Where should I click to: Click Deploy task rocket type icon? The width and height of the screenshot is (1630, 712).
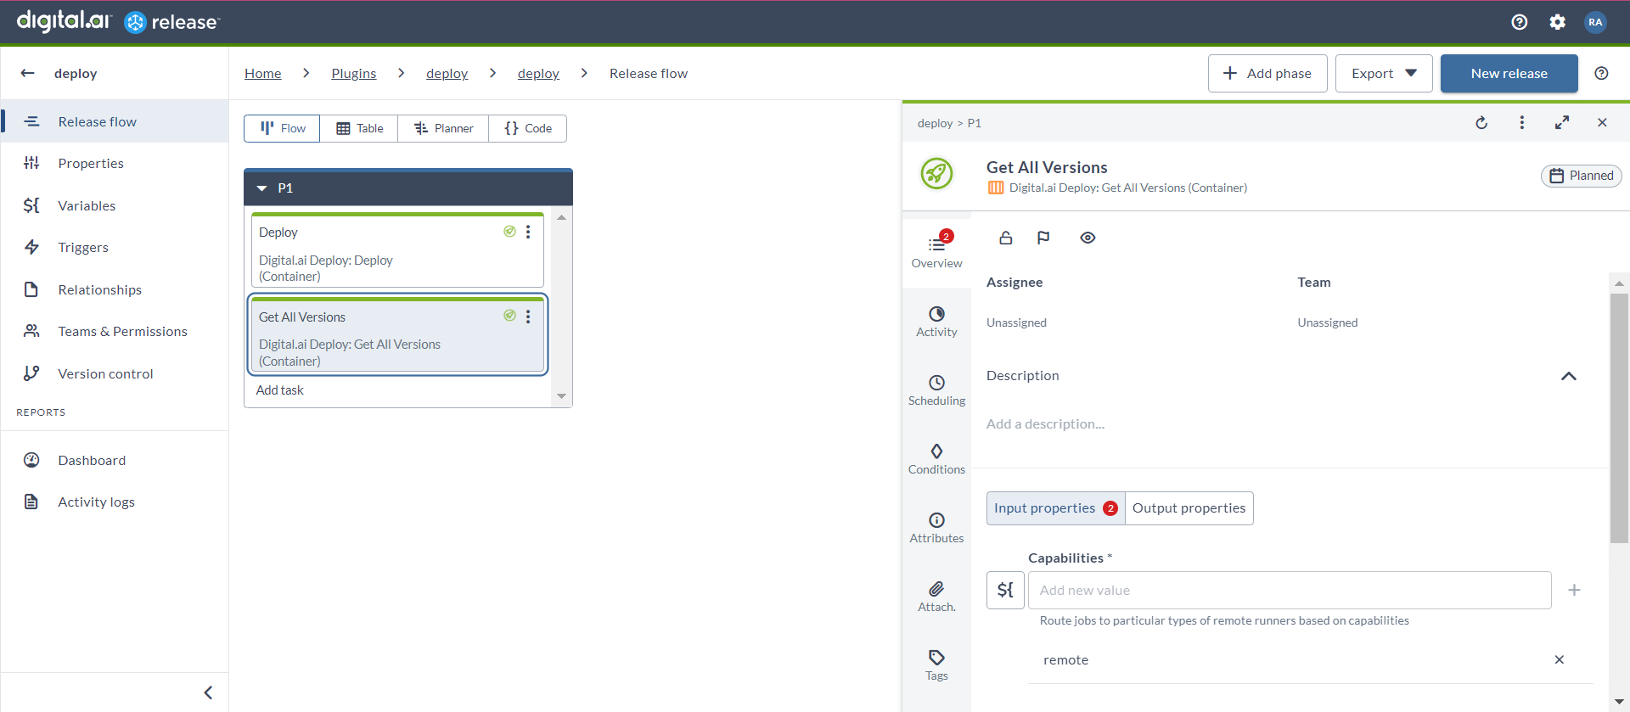(x=509, y=231)
